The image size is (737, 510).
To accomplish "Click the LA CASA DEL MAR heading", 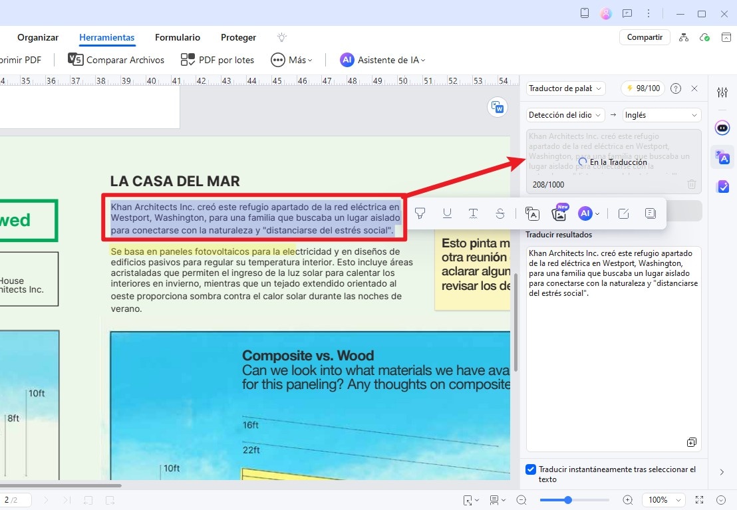I will pos(175,181).
